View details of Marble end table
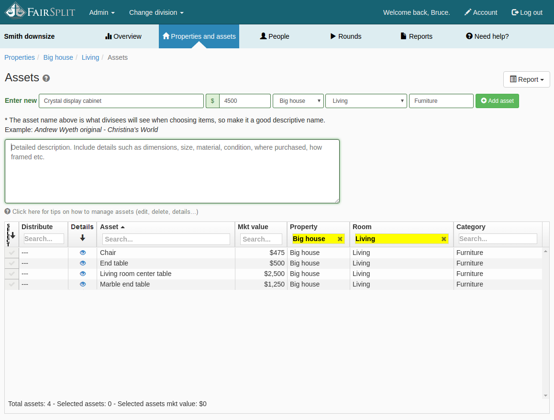Viewport: 554px width, 420px height. point(83,284)
